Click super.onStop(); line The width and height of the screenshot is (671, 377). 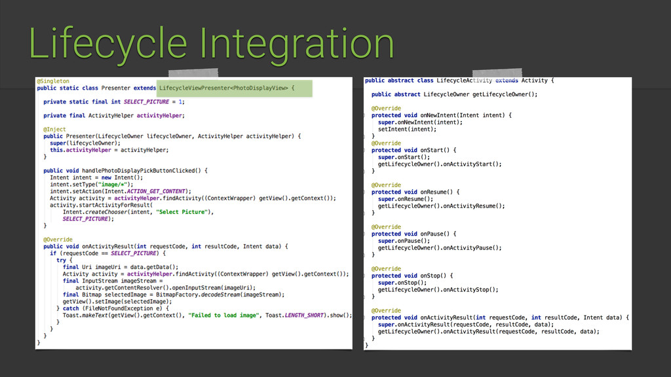pyautogui.click(x=402, y=283)
